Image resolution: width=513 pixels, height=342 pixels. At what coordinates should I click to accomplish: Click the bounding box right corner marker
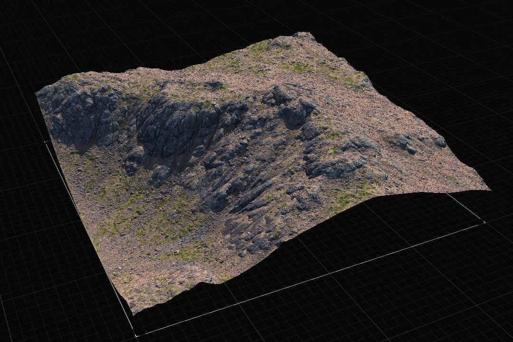[484, 222]
